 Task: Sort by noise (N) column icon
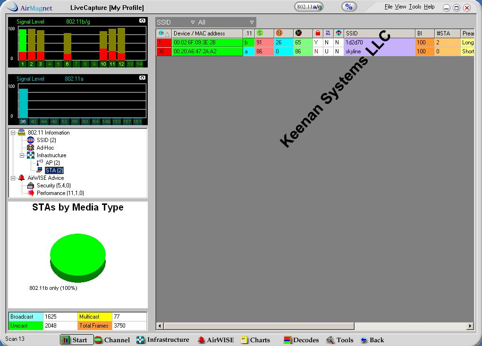(x=279, y=33)
